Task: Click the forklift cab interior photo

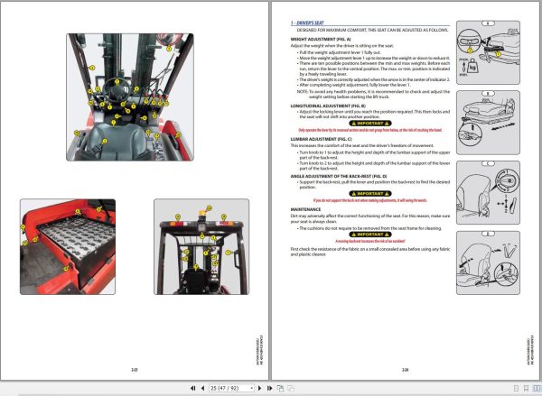Action: tap(130, 97)
